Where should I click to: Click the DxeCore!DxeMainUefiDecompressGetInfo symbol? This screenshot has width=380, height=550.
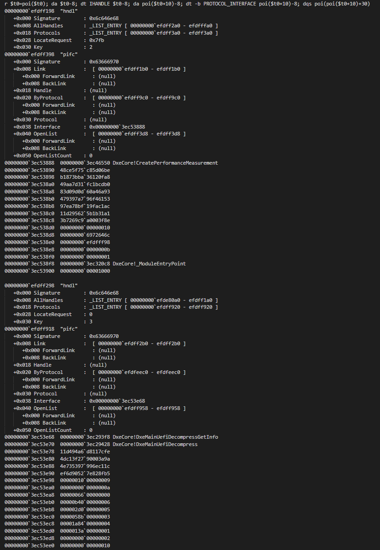tap(165, 437)
